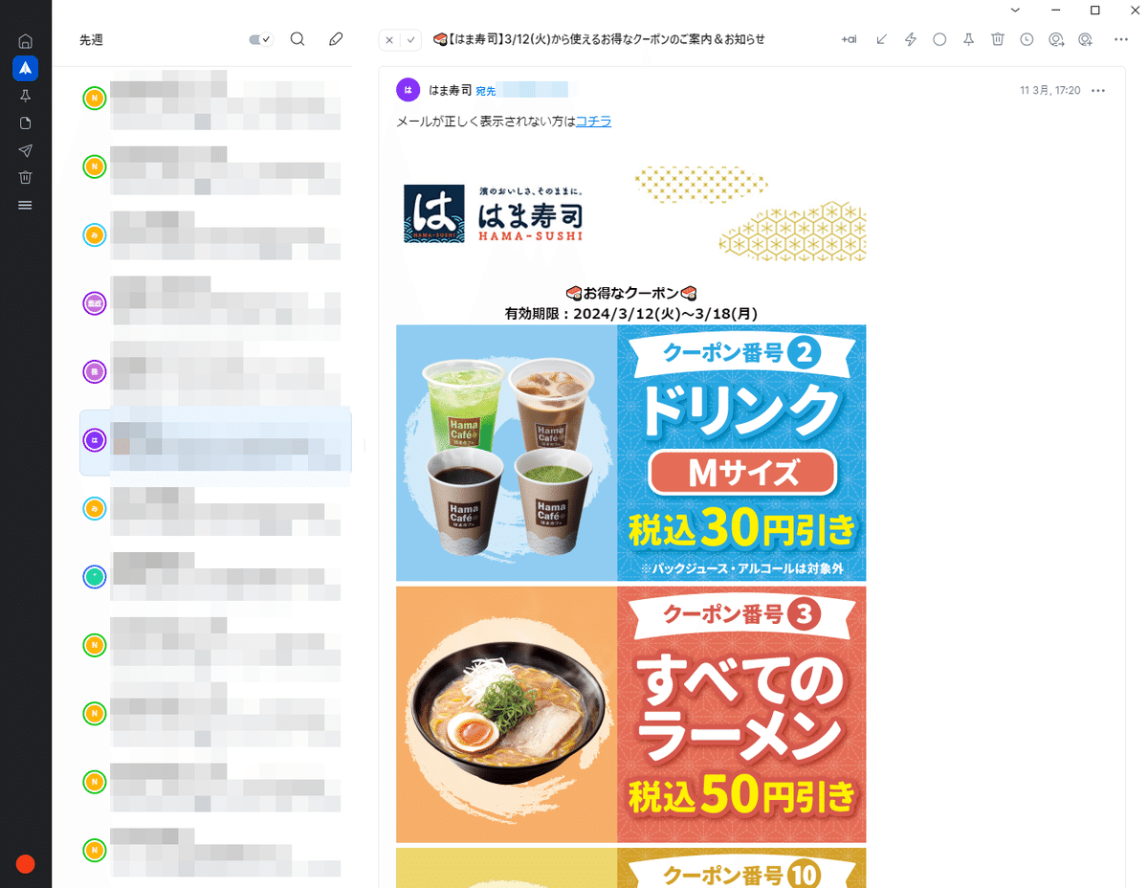Mark the email as done with checkmark
Screen dimensions: 1148x888
point(411,40)
